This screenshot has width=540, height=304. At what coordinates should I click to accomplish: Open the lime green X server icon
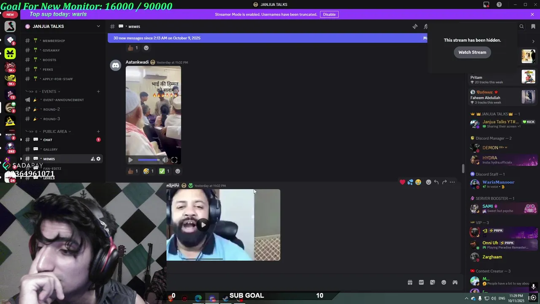tap(10, 53)
